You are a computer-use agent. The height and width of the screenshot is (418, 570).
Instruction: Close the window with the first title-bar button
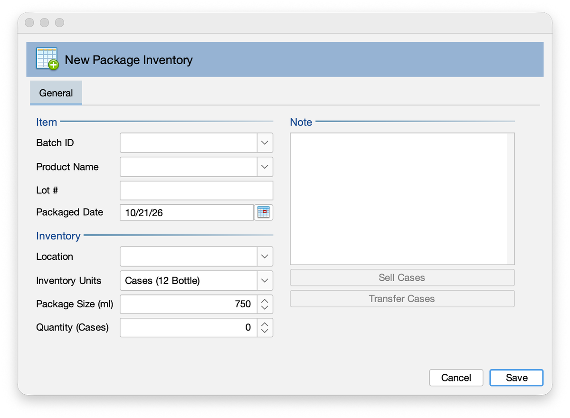29,23
